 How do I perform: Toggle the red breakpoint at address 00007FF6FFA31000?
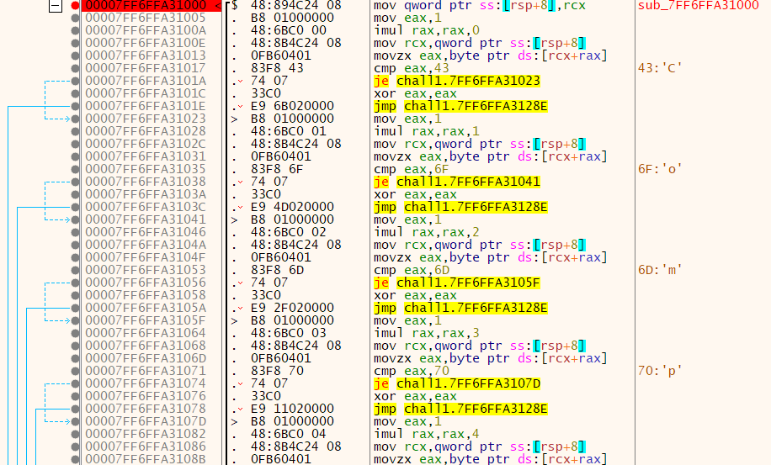tap(75, 5)
